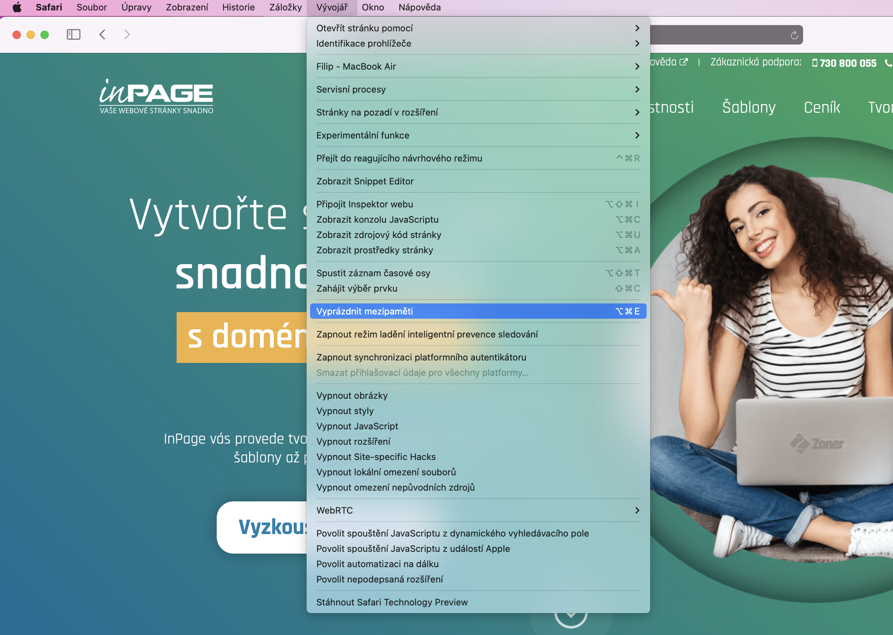Toggle Vypnout obrázky option

click(x=352, y=396)
